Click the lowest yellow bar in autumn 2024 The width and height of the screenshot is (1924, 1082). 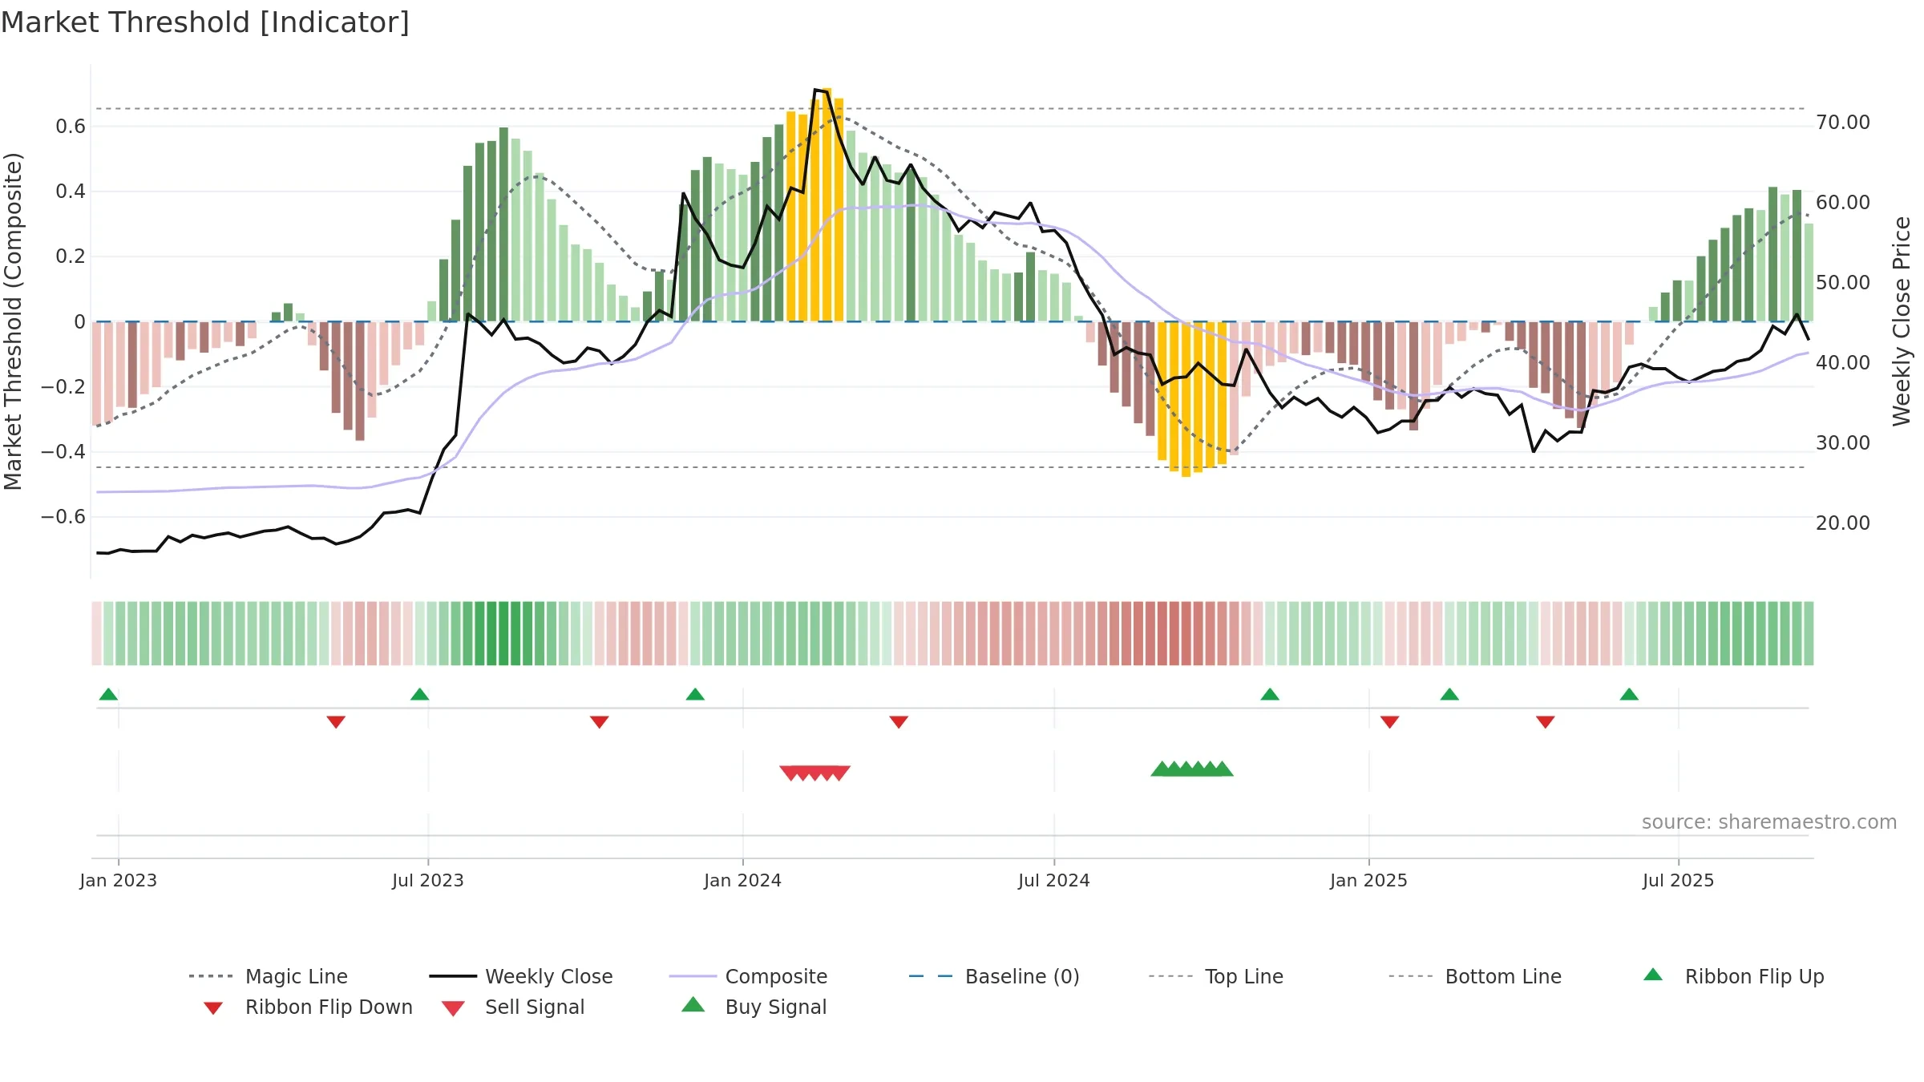click(1186, 399)
